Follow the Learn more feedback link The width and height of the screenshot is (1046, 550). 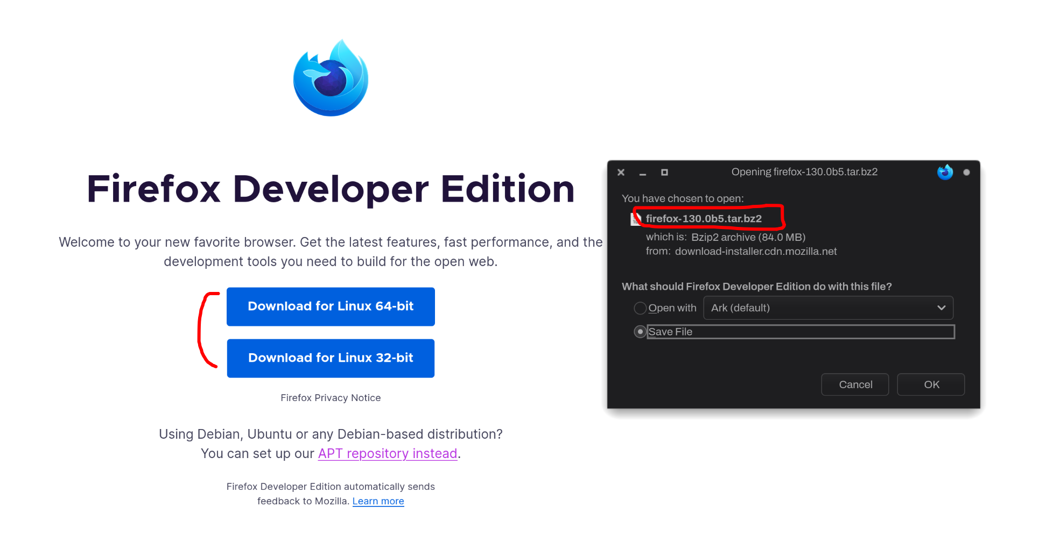(x=378, y=501)
